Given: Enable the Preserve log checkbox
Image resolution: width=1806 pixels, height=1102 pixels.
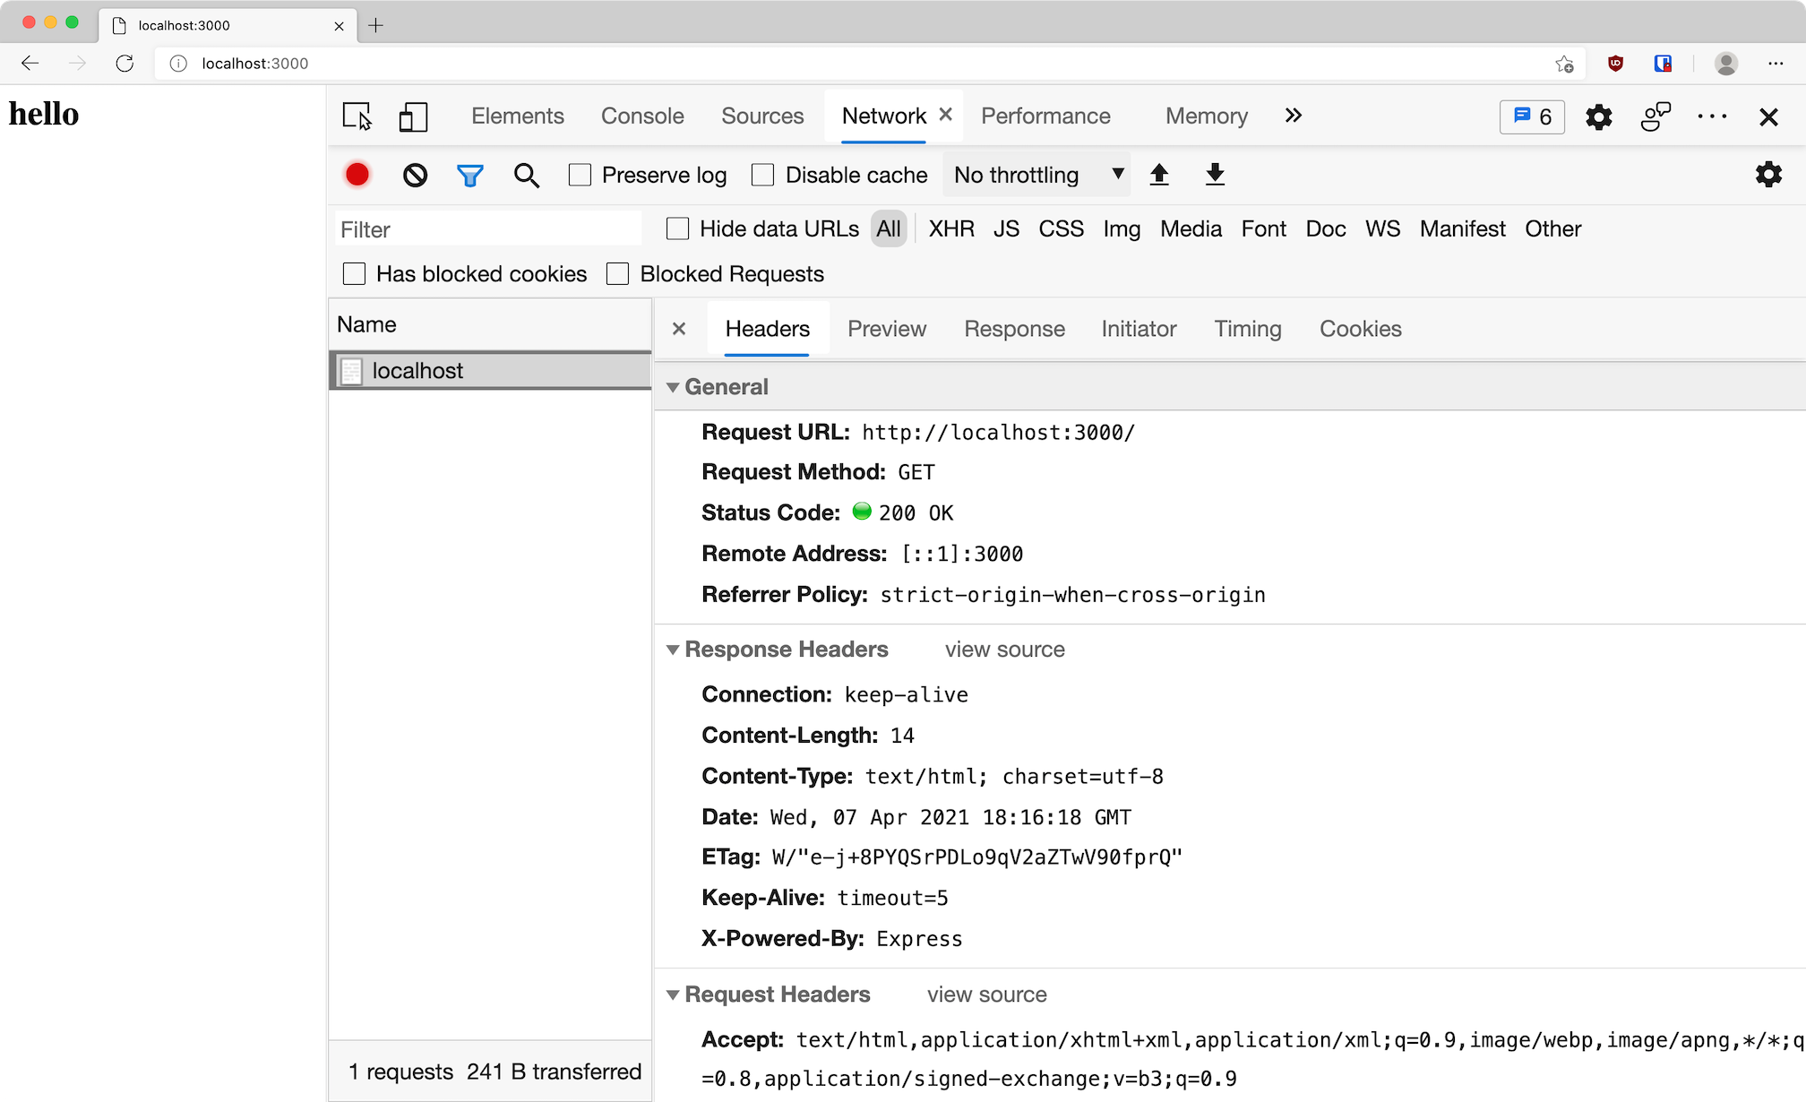Looking at the screenshot, I should click(x=580, y=175).
